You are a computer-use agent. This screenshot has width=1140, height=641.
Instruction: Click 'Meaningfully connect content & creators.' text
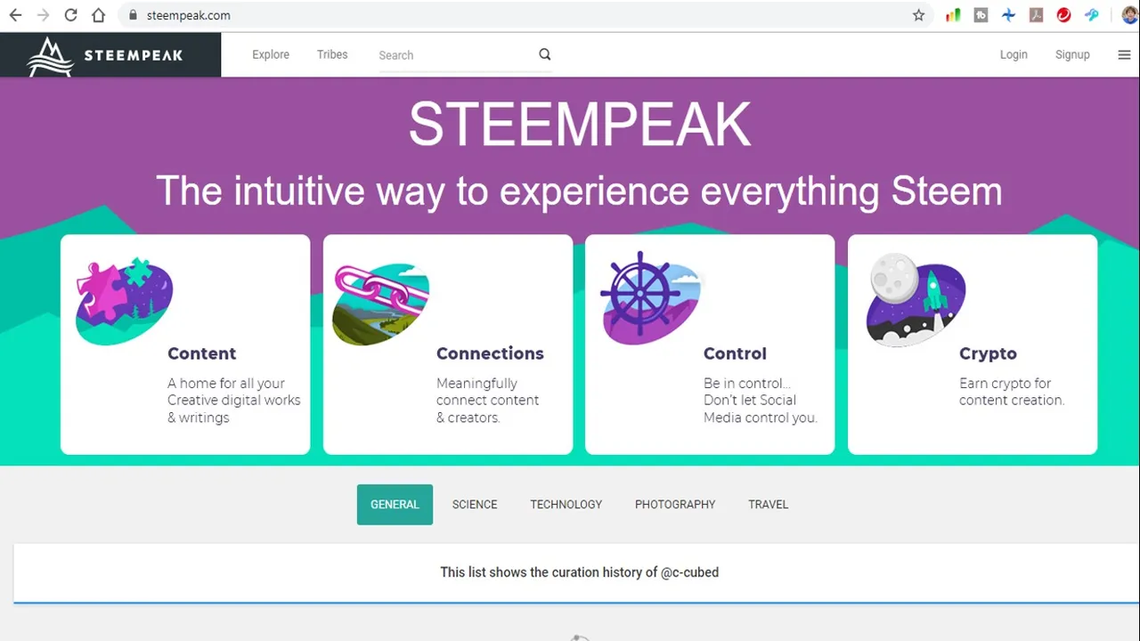(x=487, y=401)
